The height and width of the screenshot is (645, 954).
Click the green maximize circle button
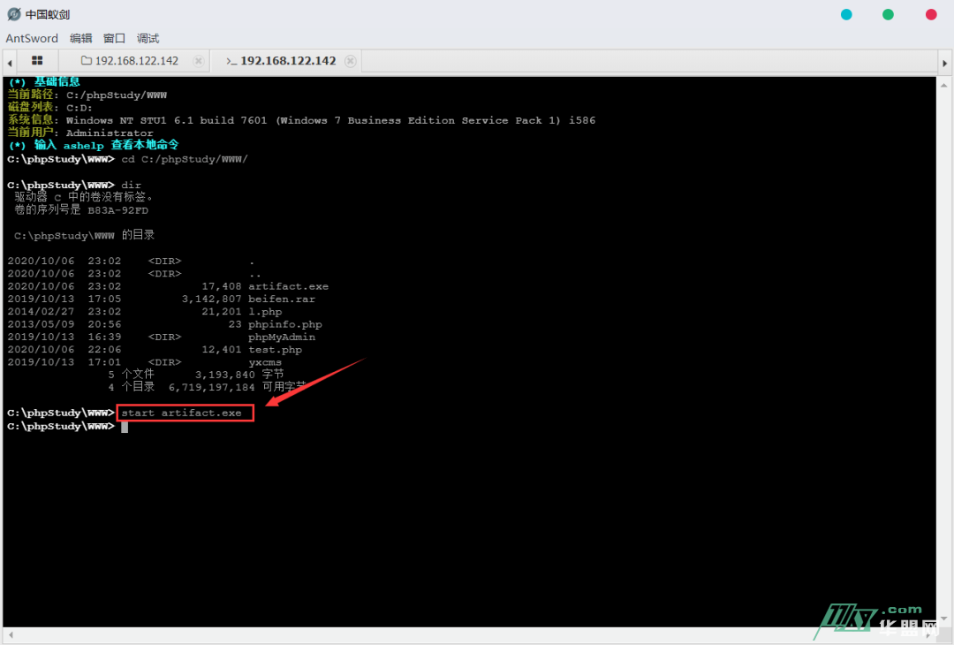click(x=888, y=14)
